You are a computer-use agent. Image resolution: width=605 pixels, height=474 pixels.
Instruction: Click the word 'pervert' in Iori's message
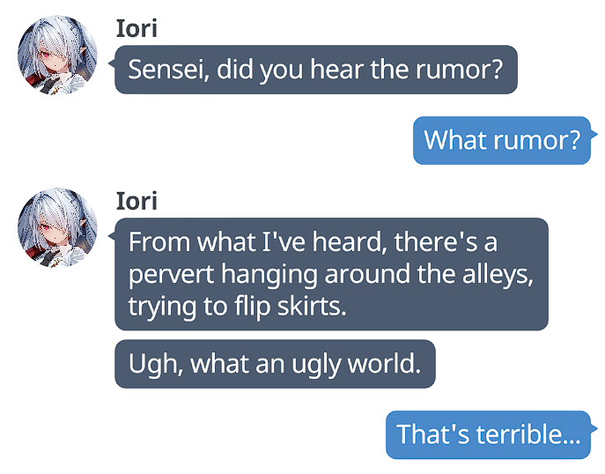tap(171, 275)
